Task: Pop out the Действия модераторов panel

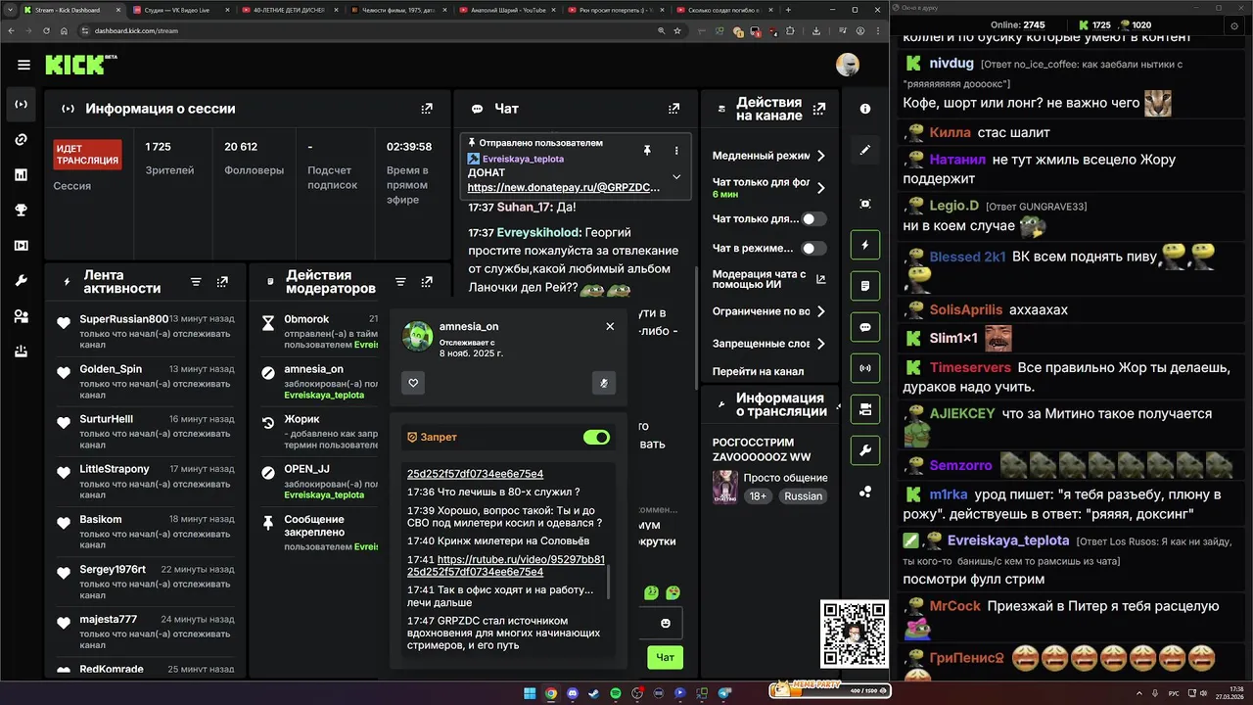Action: click(x=427, y=282)
